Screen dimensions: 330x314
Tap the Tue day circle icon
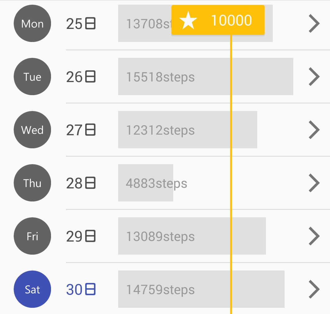[x=32, y=76]
